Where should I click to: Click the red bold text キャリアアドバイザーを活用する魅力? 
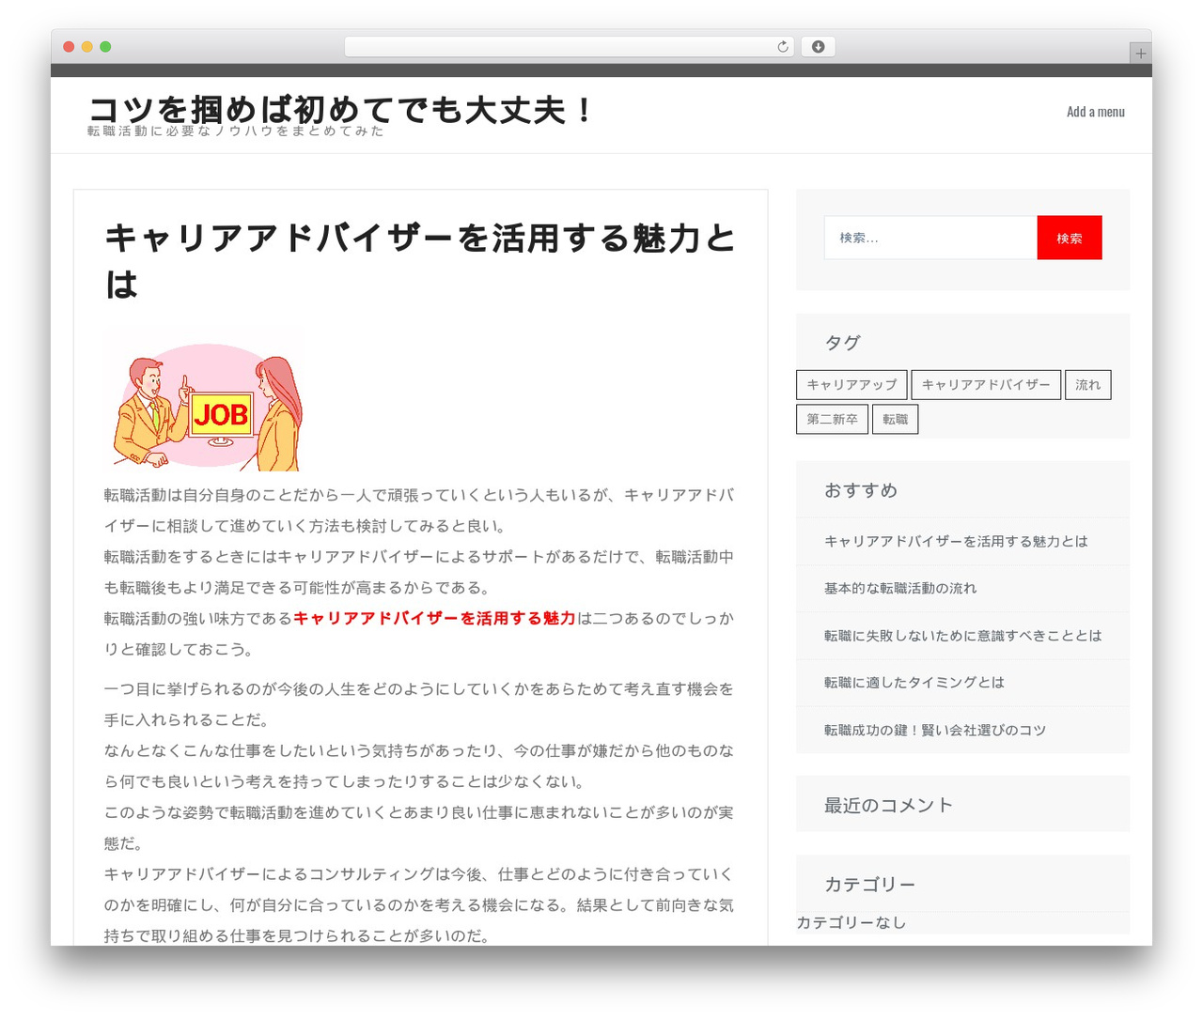434,619
